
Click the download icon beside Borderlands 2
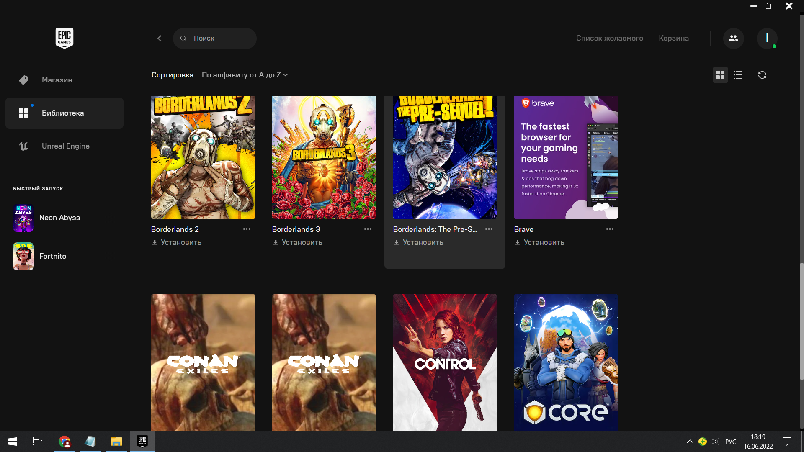(x=155, y=242)
